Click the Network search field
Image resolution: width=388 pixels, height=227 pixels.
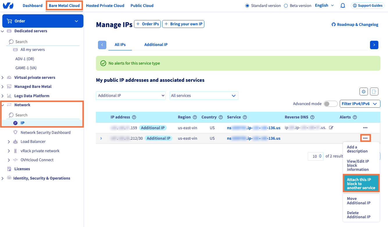click(43, 115)
